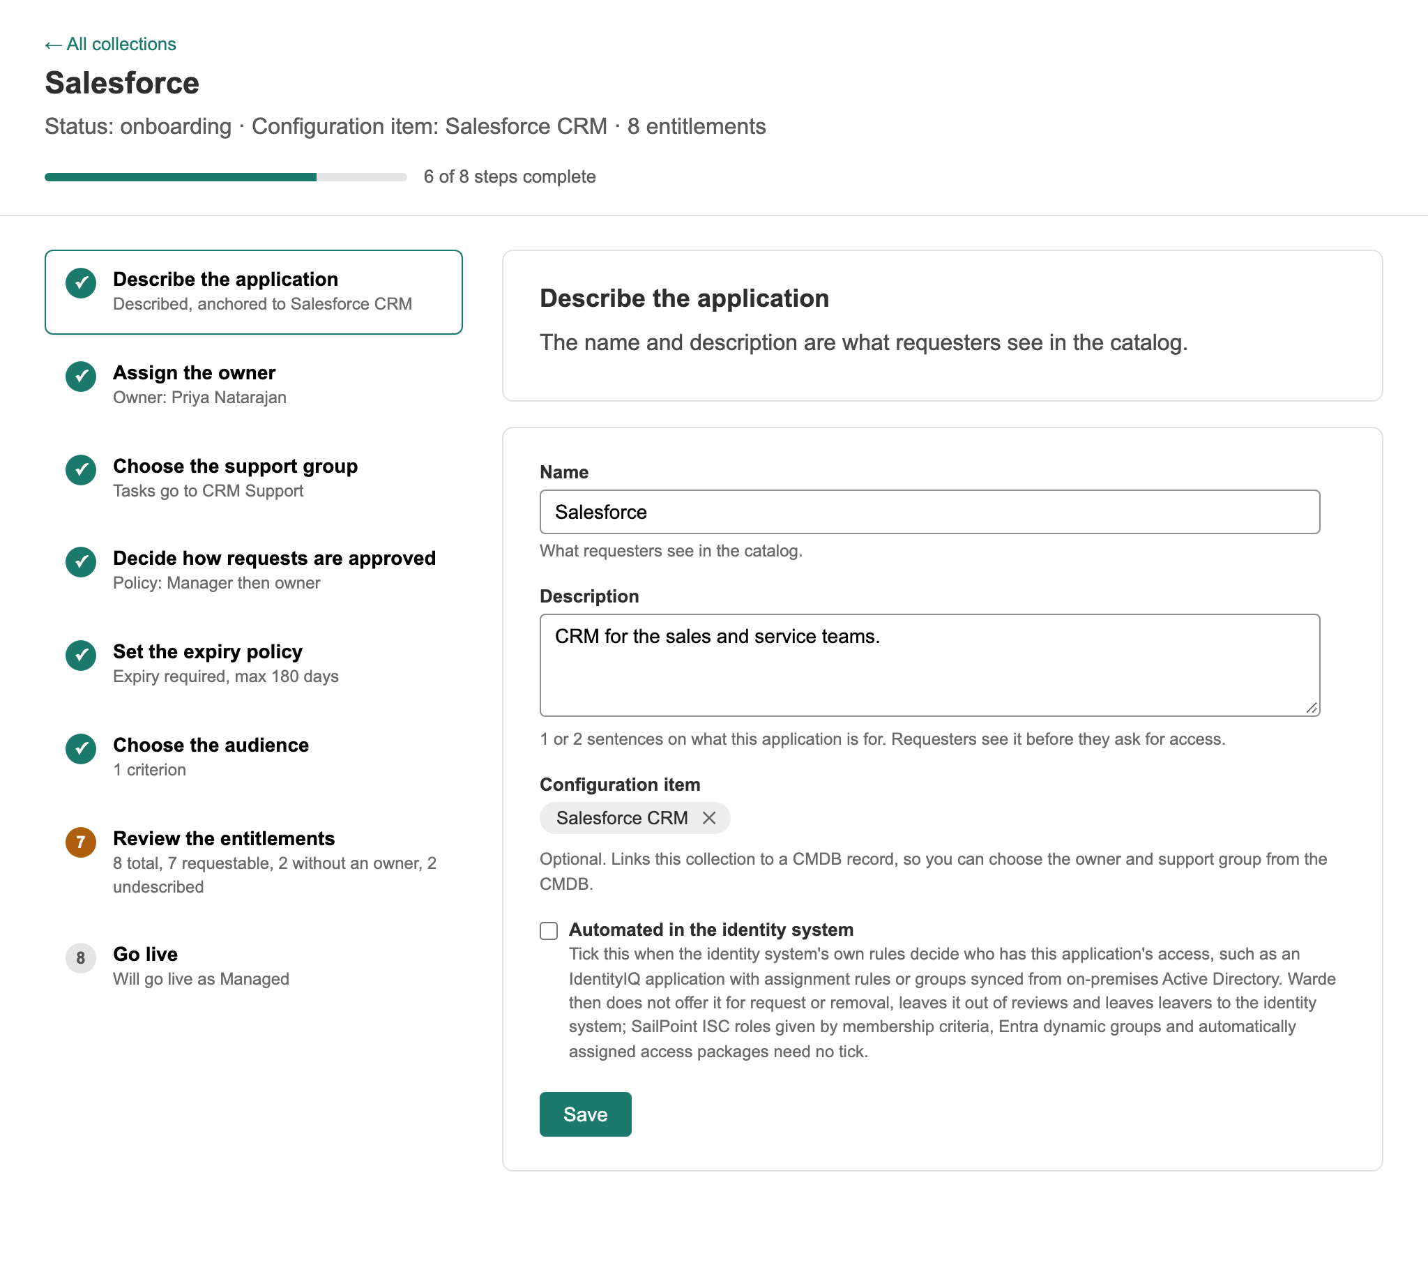Save the application description
Screen dimensions: 1428x1265
586,1114
